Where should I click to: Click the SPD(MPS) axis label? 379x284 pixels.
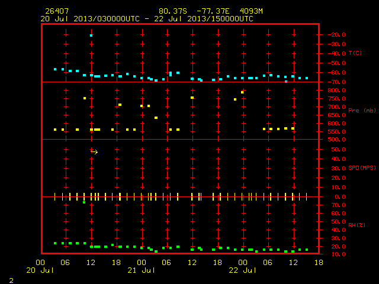coord(362,167)
